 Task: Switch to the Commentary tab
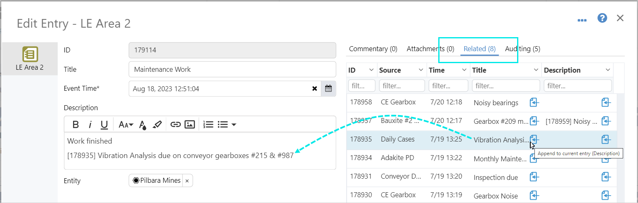point(373,49)
